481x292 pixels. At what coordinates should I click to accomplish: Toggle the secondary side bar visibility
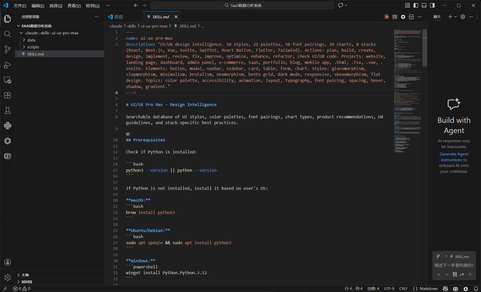(432, 5)
